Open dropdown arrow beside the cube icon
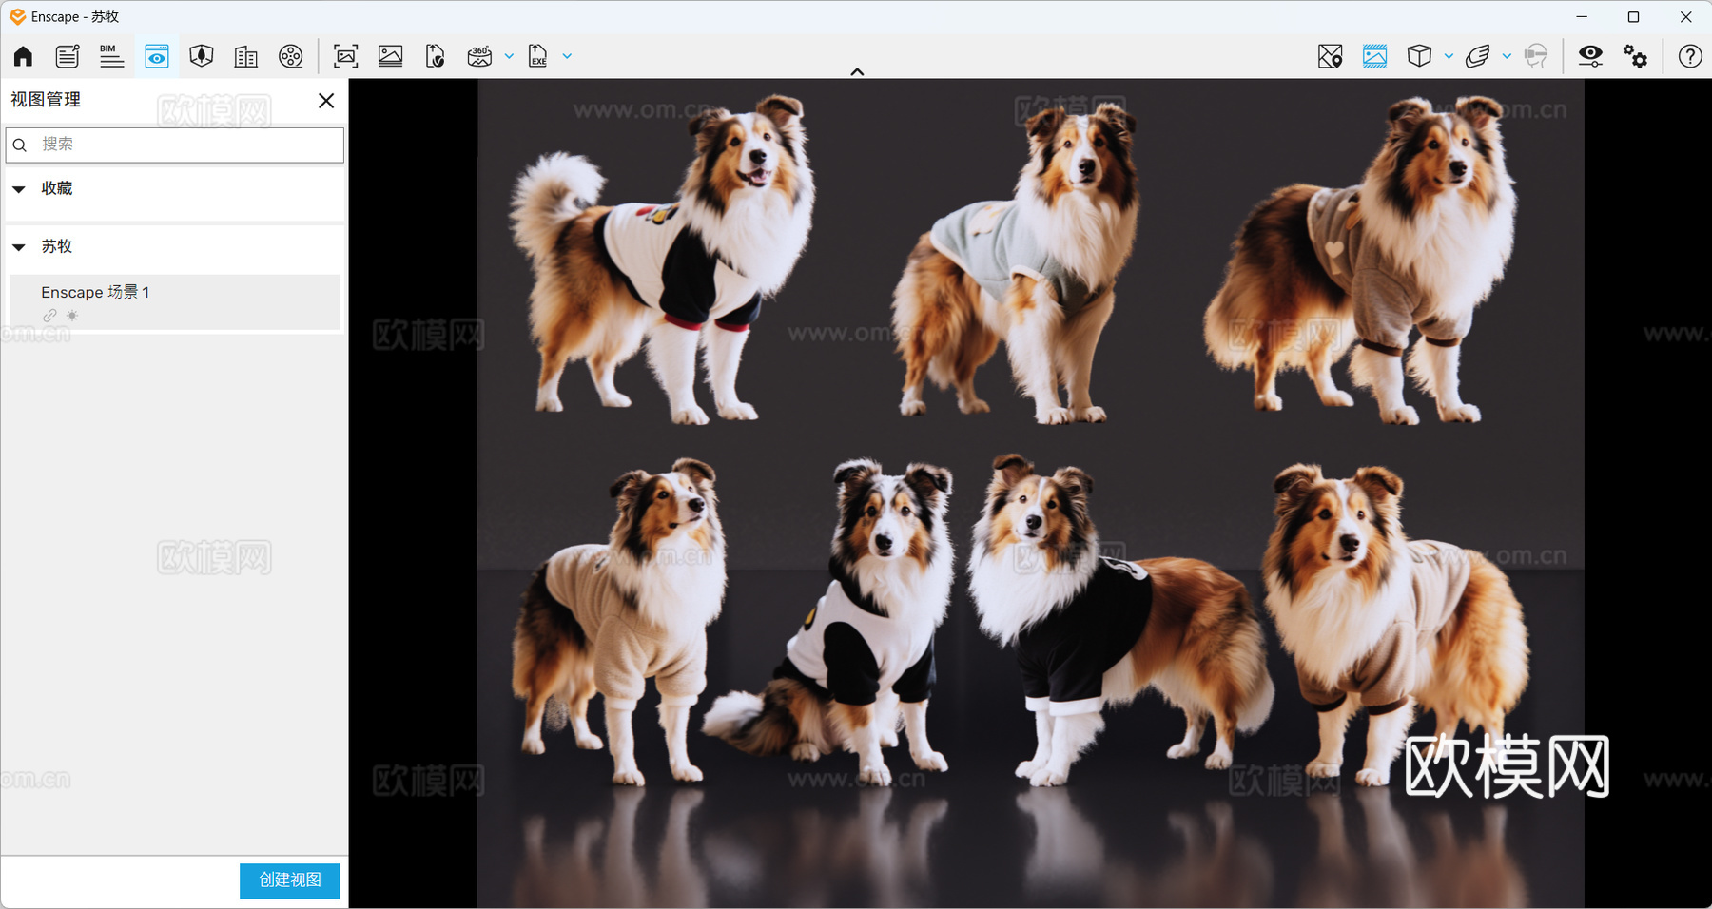 pyautogui.click(x=1449, y=56)
